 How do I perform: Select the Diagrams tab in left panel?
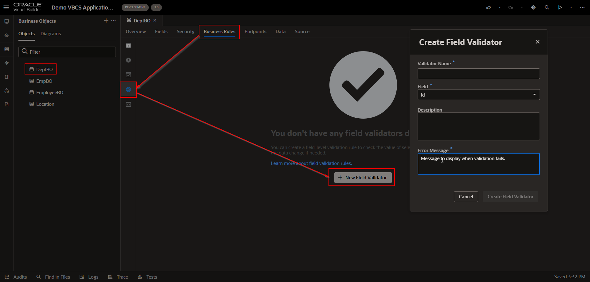[51, 34]
